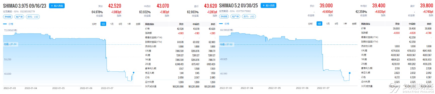Screen dimensions: 435x94
Task: Click 地产债 tag under SHIMAO 5.2 title
Action: [x=235, y=17]
